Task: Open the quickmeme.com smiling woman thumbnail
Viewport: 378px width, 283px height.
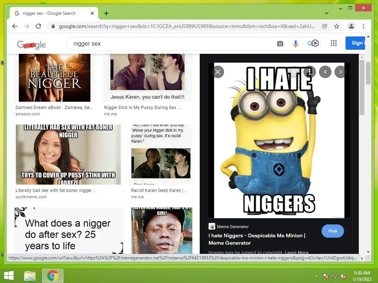Action: click(x=68, y=154)
